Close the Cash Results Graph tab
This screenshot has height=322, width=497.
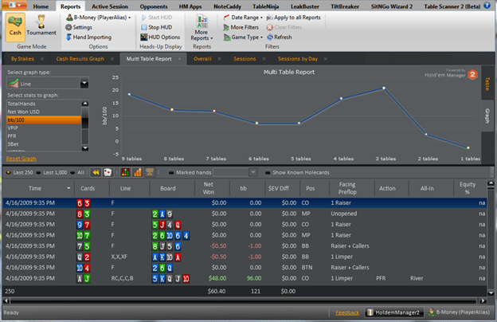click(x=112, y=59)
